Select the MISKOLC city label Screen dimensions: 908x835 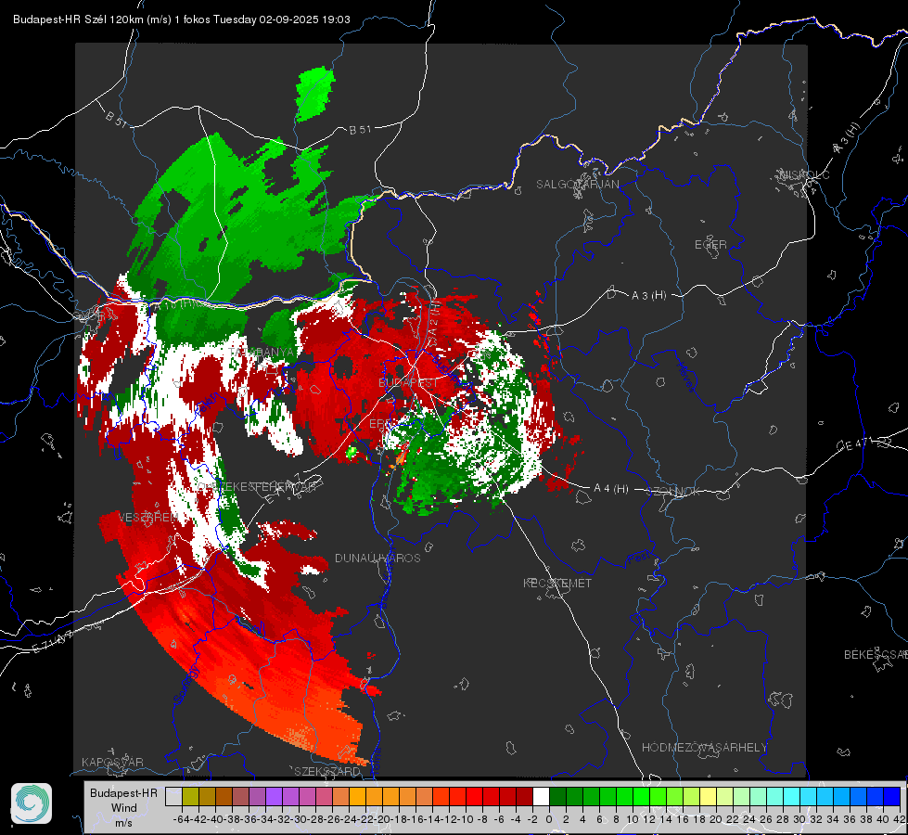coord(804,175)
